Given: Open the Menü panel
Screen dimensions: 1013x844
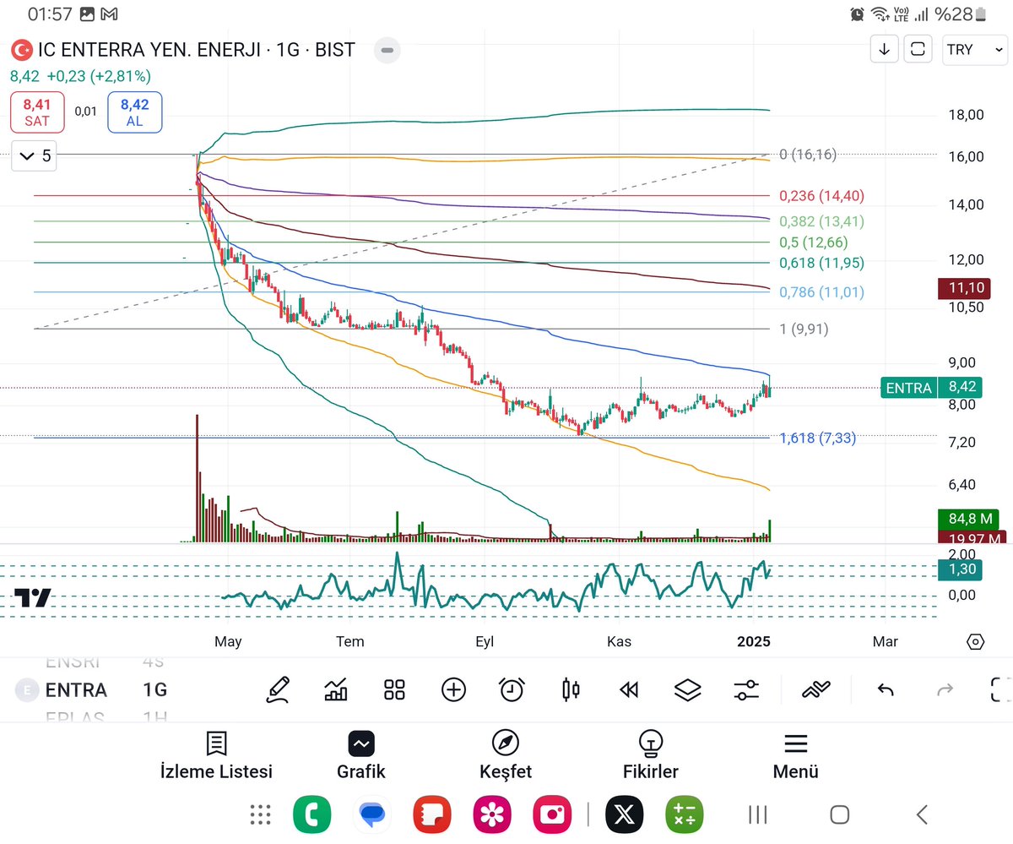Looking at the screenshot, I should (x=794, y=754).
